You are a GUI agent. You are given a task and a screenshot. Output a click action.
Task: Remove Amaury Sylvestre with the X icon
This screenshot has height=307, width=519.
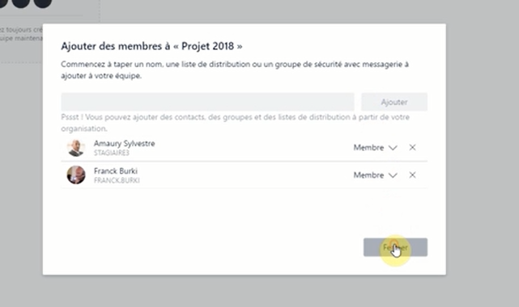[x=412, y=147]
